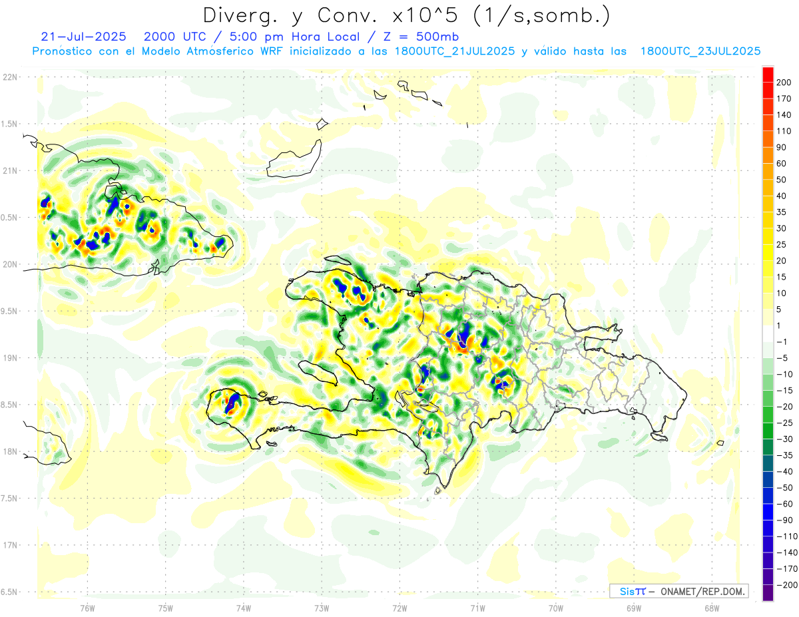
Task: Click the "1800UTC_21JUL2025" initialization time
Action: point(454,51)
